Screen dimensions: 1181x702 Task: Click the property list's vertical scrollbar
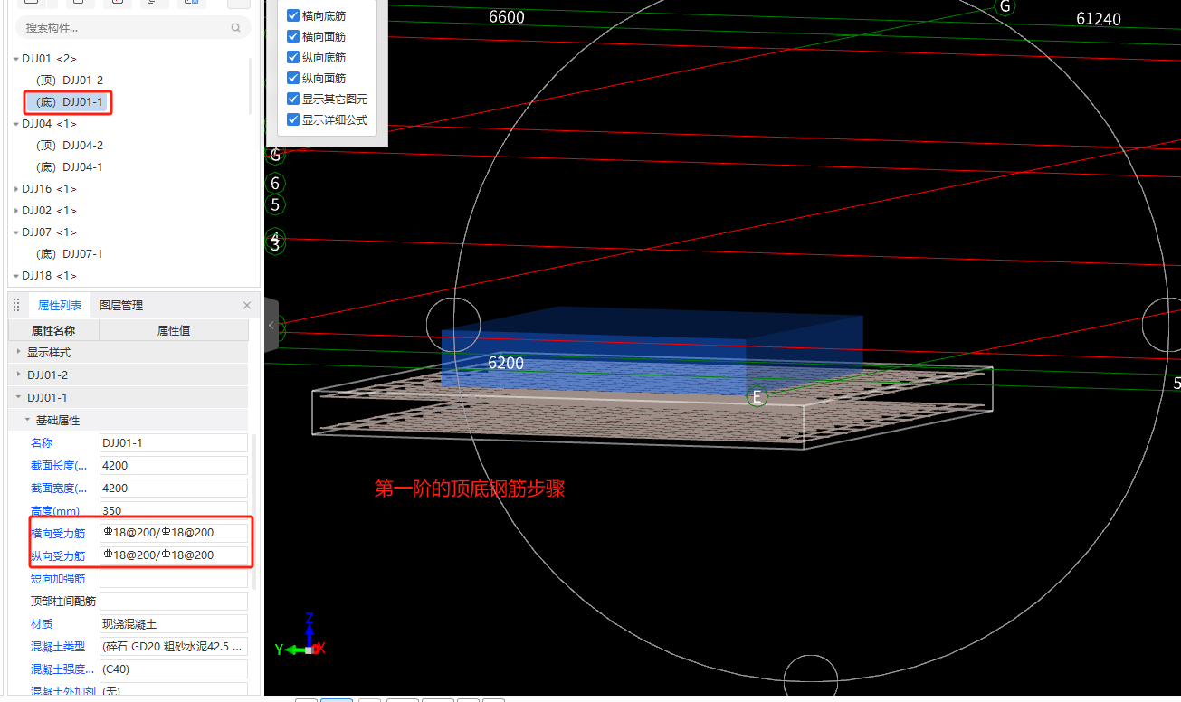tap(254, 511)
